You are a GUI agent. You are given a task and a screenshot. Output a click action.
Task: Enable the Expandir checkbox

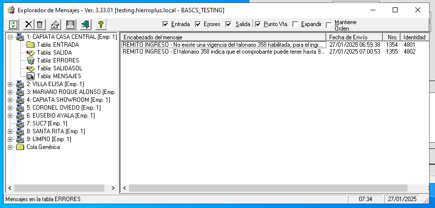[295, 24]
